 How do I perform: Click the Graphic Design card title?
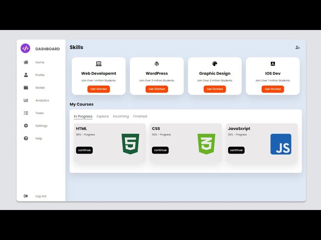pos(215,73)
